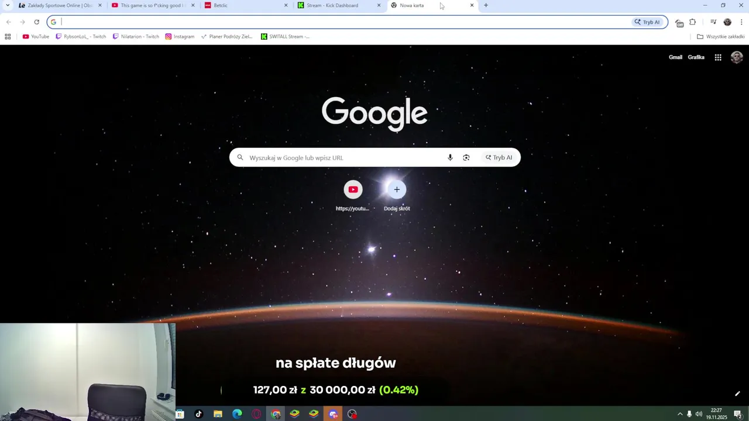Open Windows notification center
This screenshot has width=749, height=421.
pos(738,414)
